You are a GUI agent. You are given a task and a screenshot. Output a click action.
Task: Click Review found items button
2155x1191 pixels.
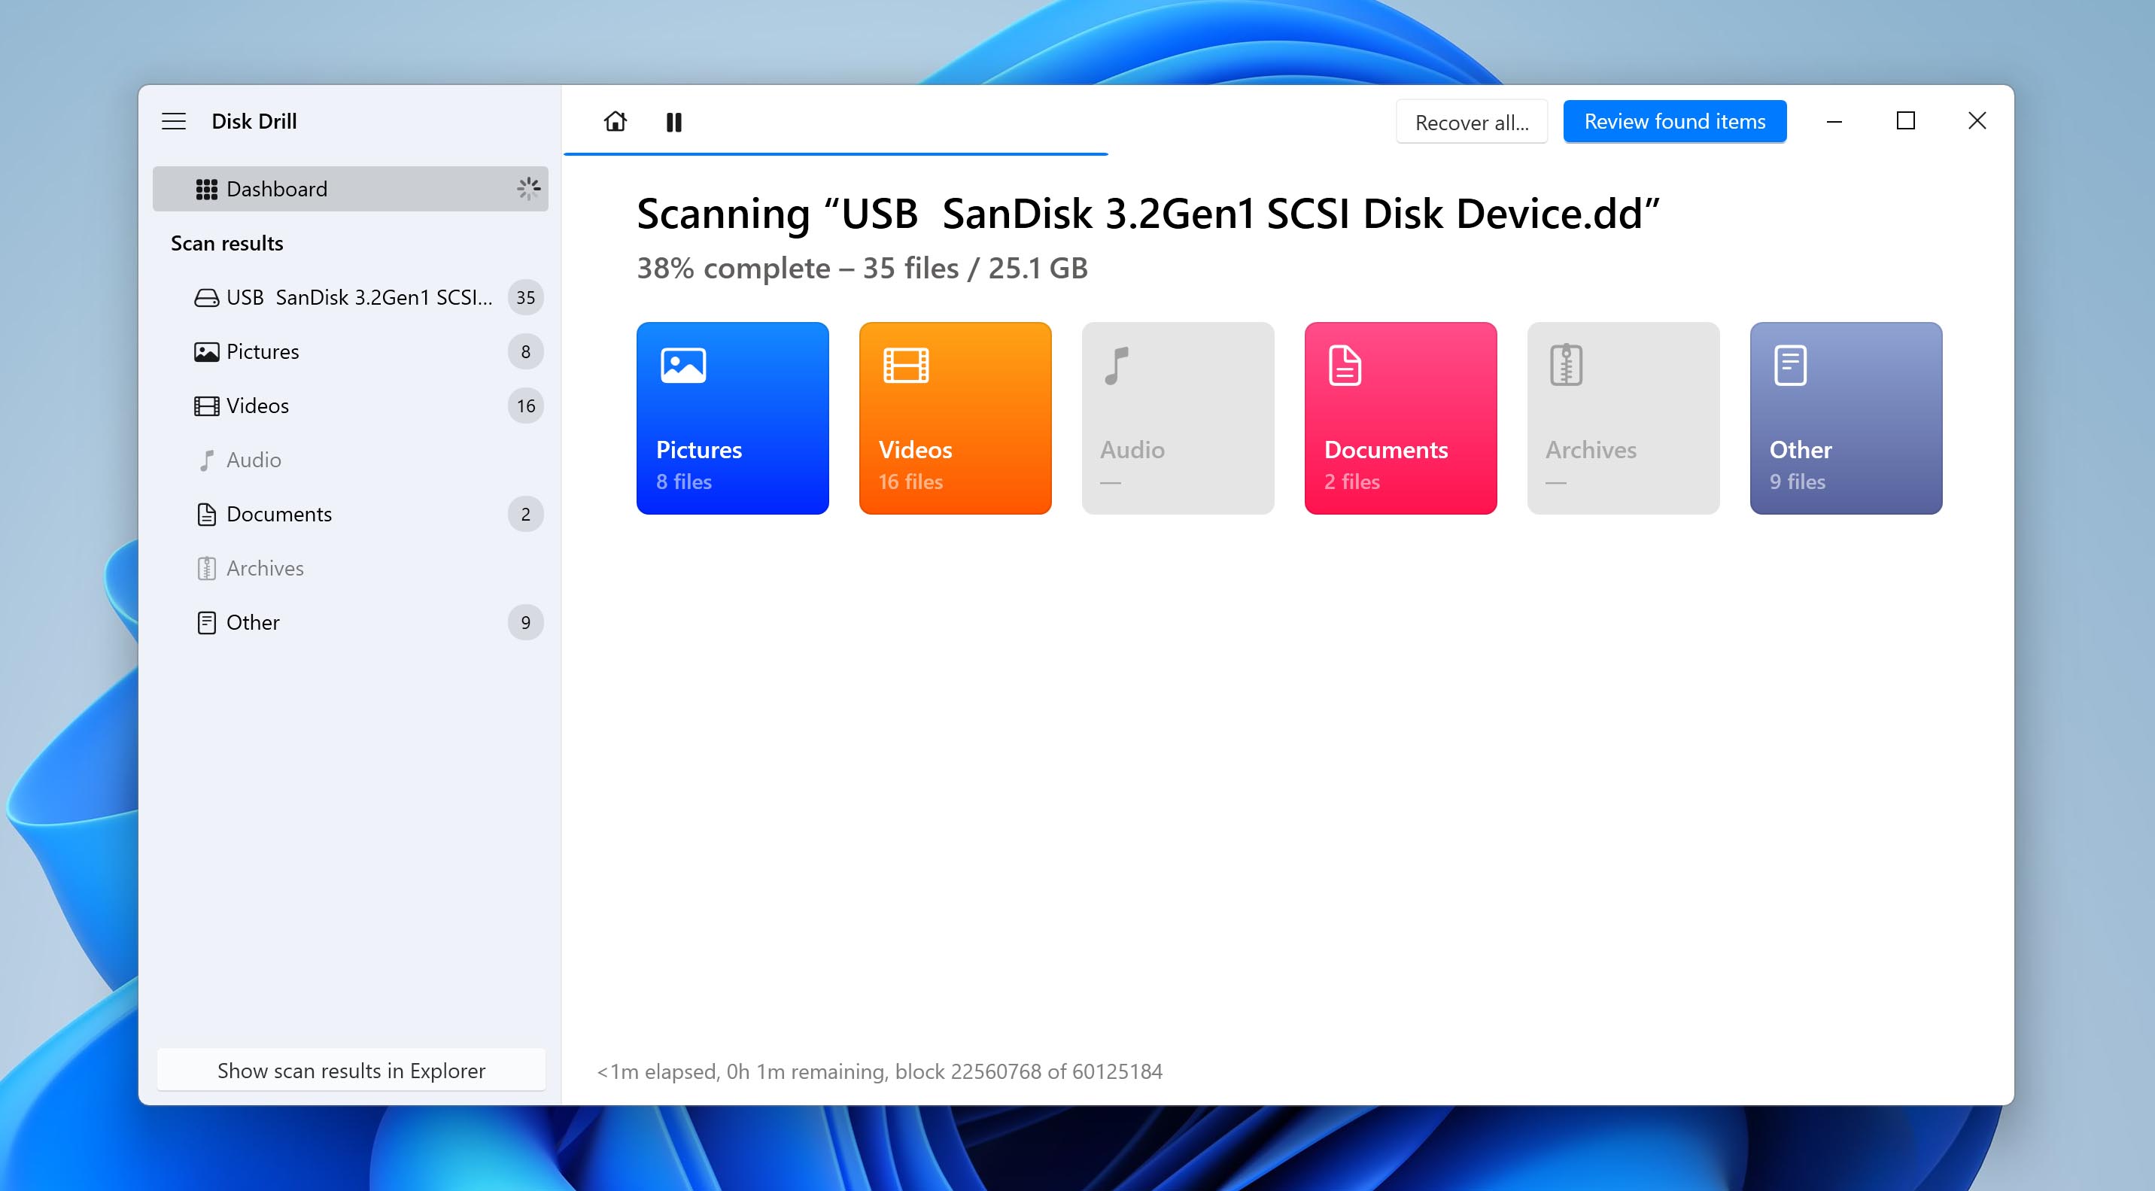pyautogui.click(x=1675, y=122)
